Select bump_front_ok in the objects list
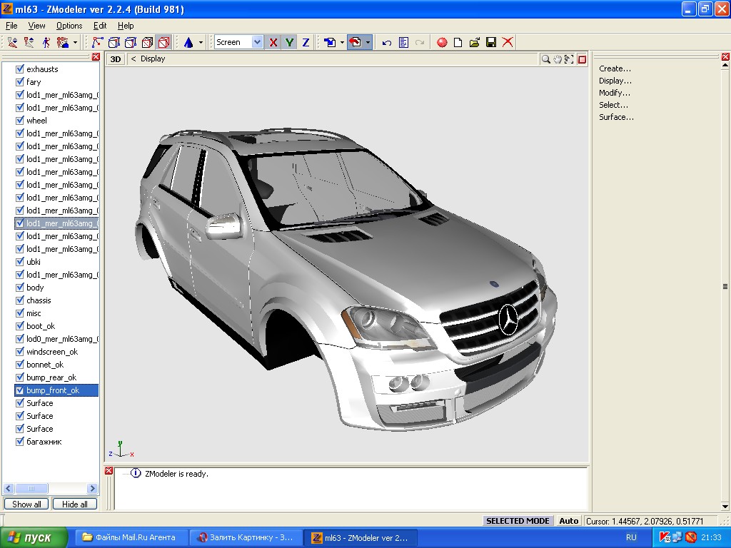731x548 pixels. [x=57, y=390]
